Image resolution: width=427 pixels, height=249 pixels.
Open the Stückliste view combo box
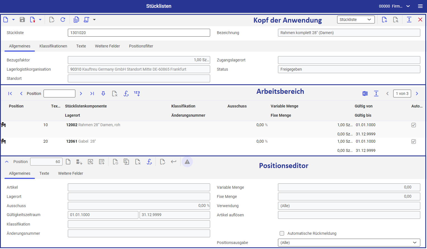356,20
